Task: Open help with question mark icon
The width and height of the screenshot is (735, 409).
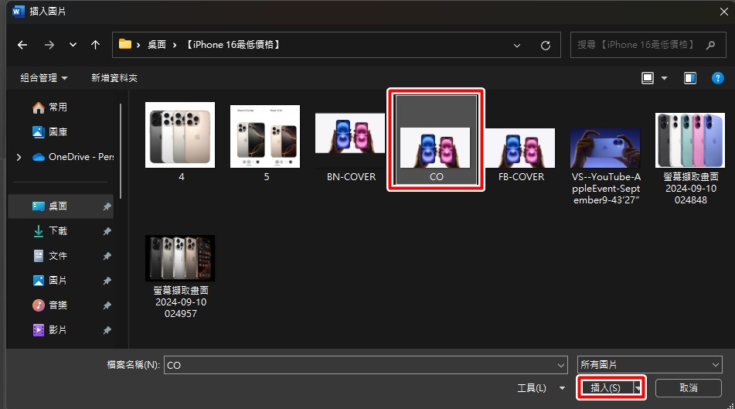Action: pyautogui.click(x=718, y=78)
